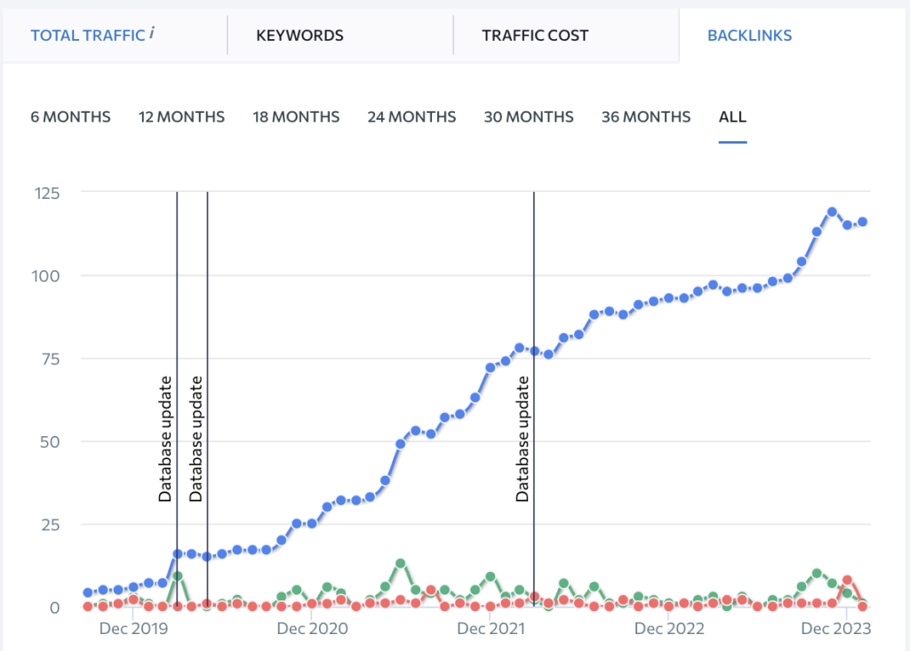
Task: Open the Keywords tab
Action: [299, 36]
